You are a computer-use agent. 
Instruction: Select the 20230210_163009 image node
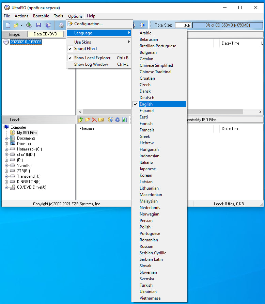(x=26, y=42)
